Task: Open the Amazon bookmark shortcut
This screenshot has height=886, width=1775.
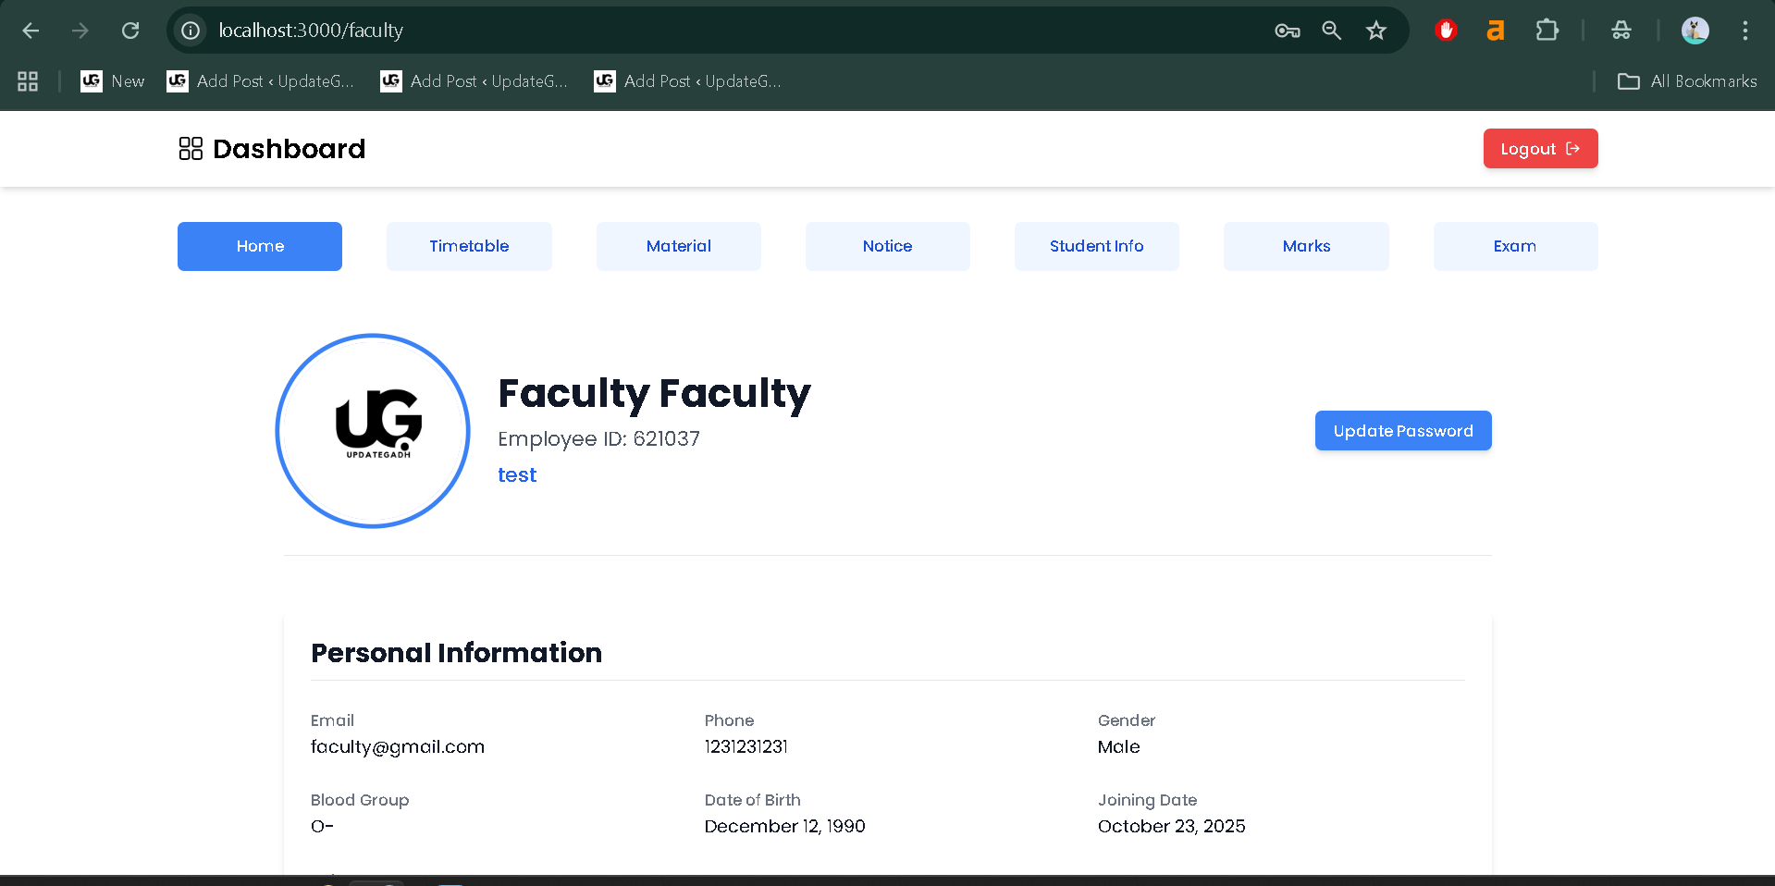Action: point(1496,30)
